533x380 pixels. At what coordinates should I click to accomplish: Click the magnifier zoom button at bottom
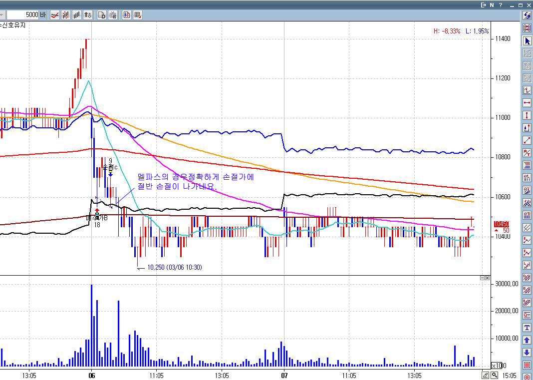coord(495,376)
